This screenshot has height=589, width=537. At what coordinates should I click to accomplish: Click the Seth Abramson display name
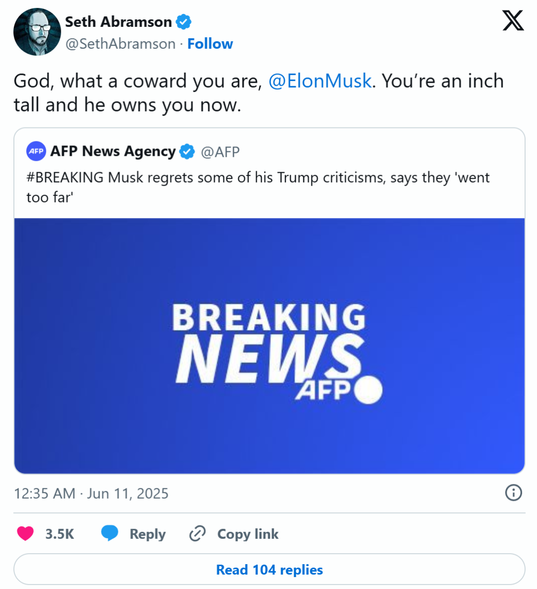click(118, 22)
